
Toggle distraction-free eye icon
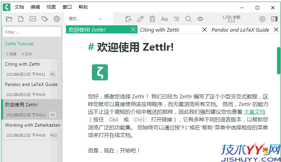(200, 19)
